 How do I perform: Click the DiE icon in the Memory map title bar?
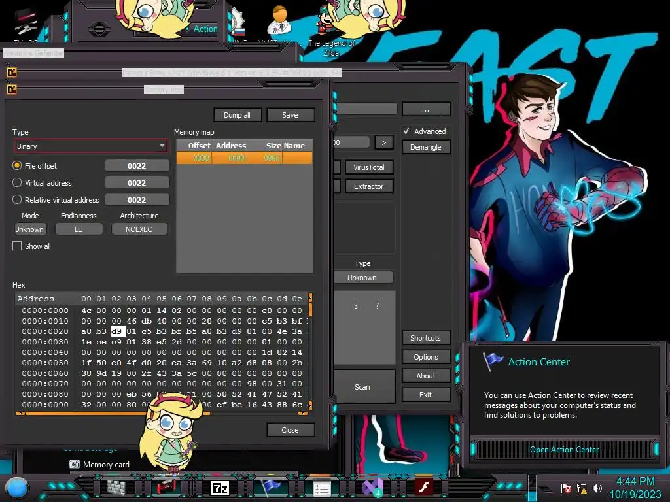click(12, 90)
